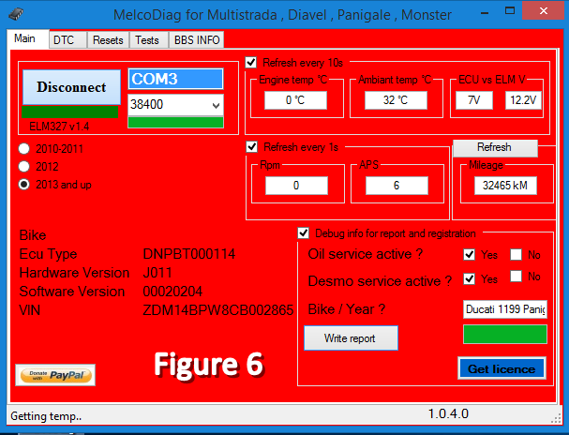This screenshot has width=569, height=435.
Task: Switch to the DTC tab
Action: [x=65, y=40]
